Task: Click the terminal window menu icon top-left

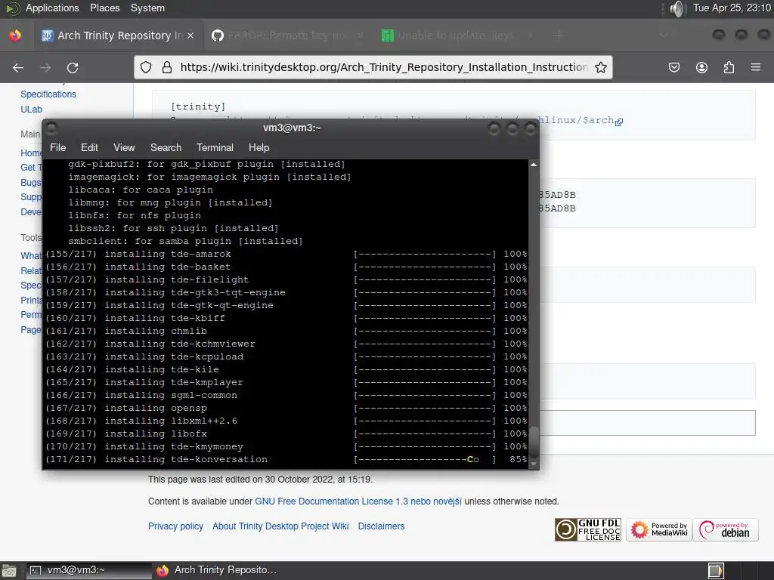Action: [x=51, y=128]
